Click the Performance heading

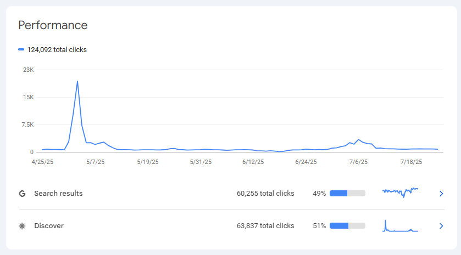pyautogui.click(x=53, y=25)
